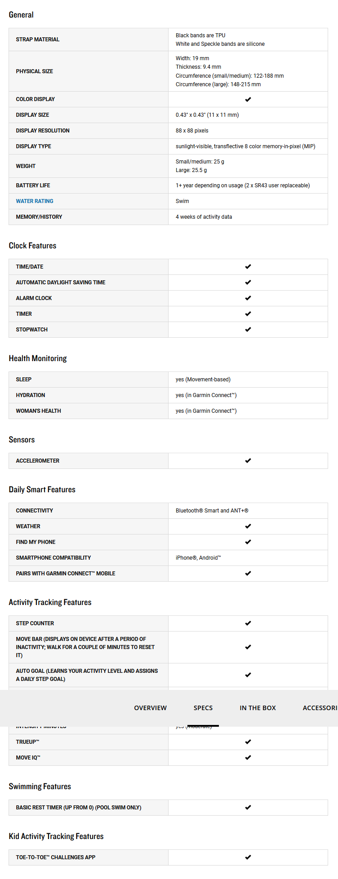Open the Water Rating link
This screenshot has height=879, width=338.
point(35,201)
